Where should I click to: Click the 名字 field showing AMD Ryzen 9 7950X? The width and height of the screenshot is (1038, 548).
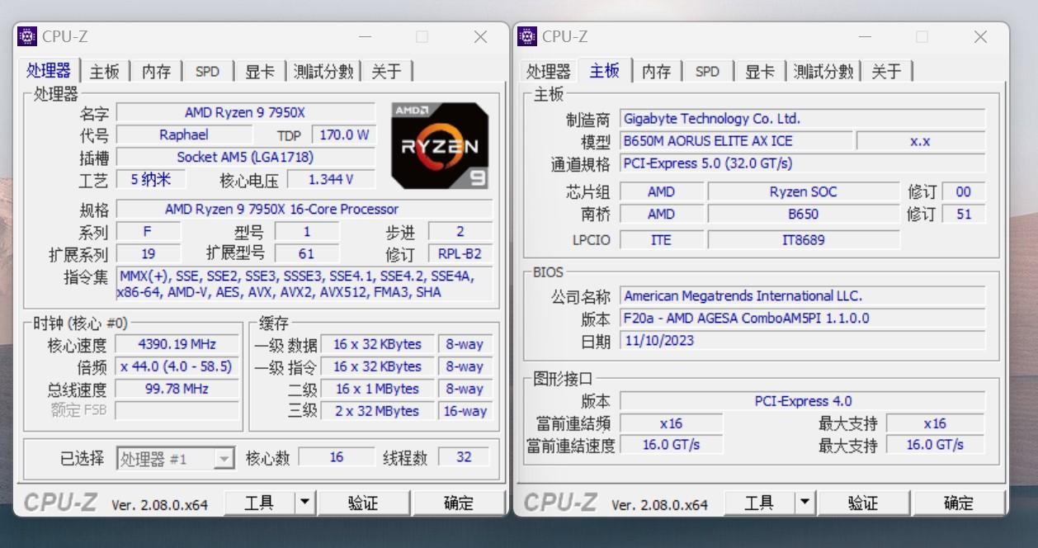tap(245, 112)
